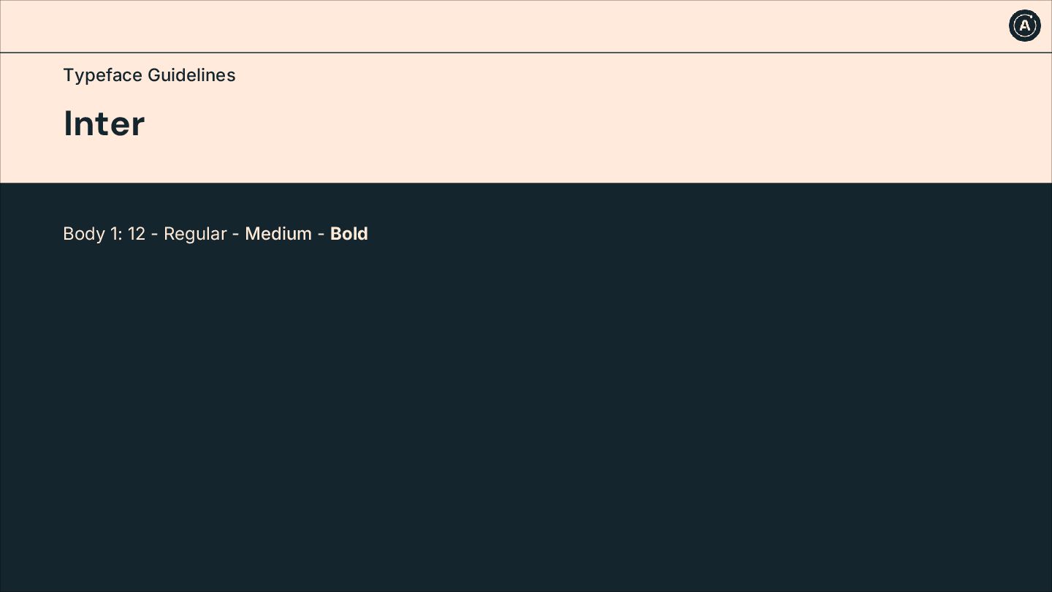Click the number "12" font size
1052x592 pixels.
(137, 234)
